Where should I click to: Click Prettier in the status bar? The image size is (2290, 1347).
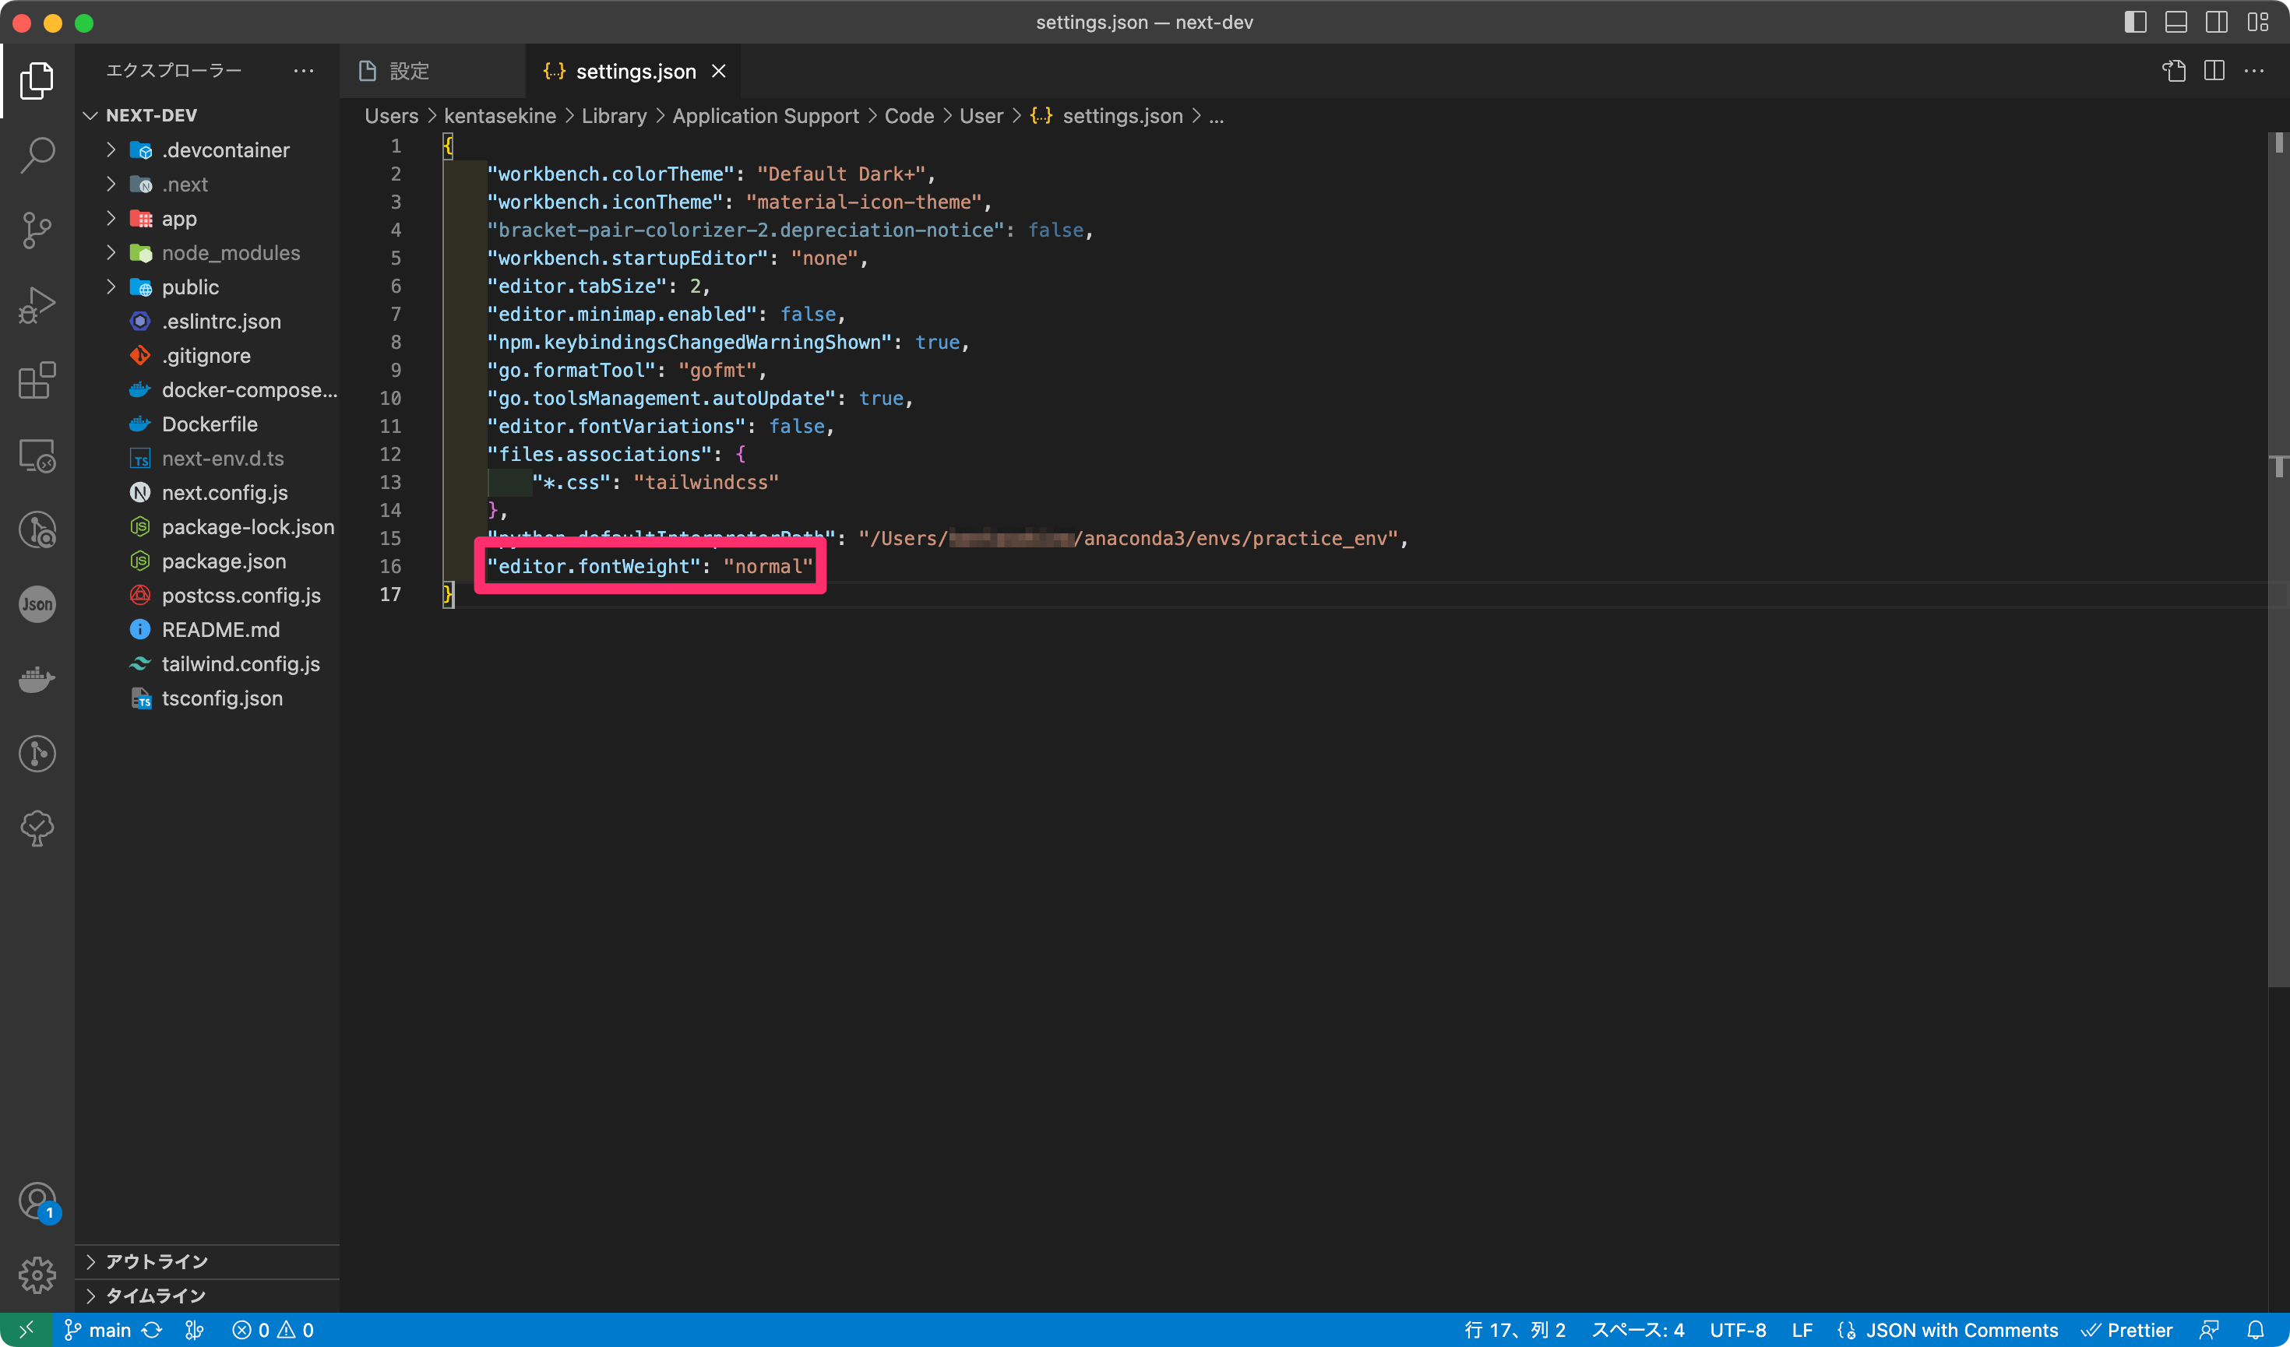2130,1330
